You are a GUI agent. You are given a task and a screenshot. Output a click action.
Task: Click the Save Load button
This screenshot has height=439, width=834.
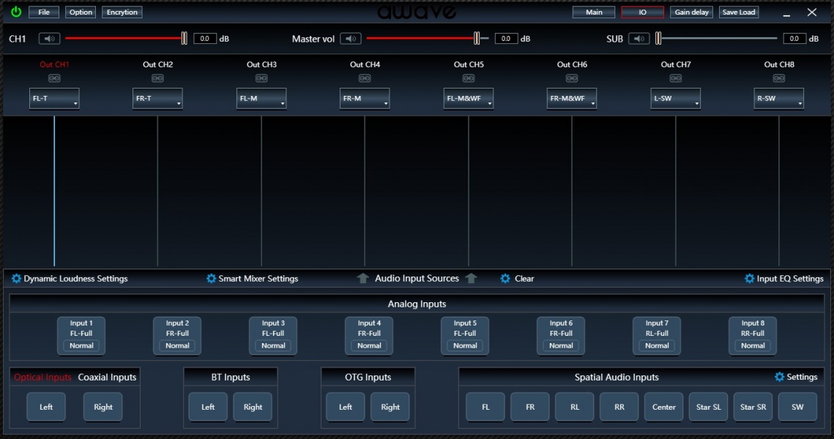click(738, 12)
